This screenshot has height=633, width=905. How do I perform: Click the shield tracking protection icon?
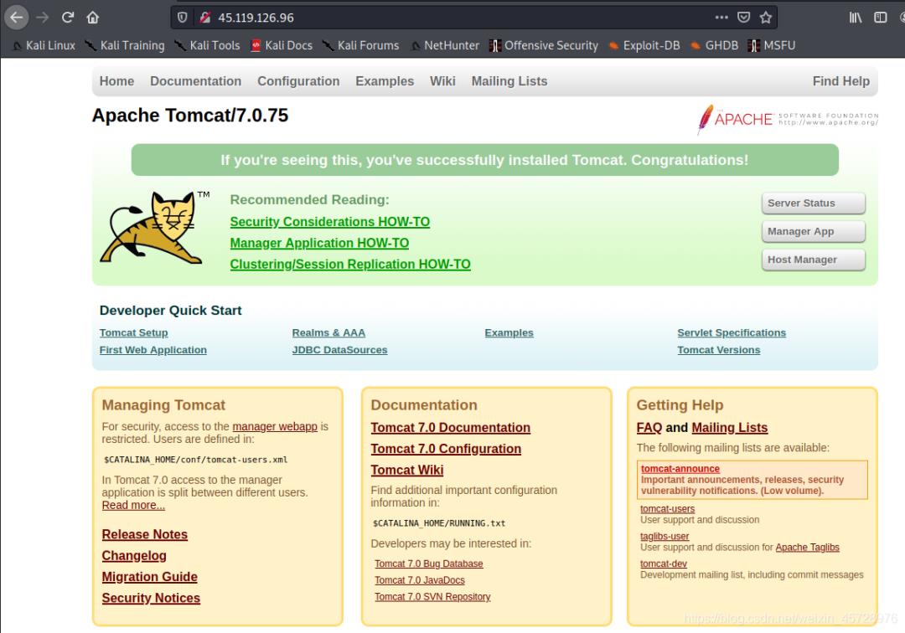[183, 18]
